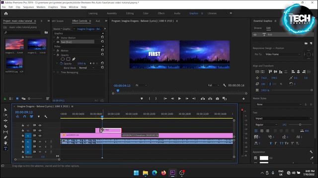This screenshot has width=318, height=178.
Task: Select the Hand tool
Action: pyautogui.click(x=5, y=143)
